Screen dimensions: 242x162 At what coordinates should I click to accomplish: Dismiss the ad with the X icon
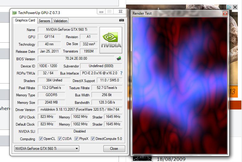[235, 7]
